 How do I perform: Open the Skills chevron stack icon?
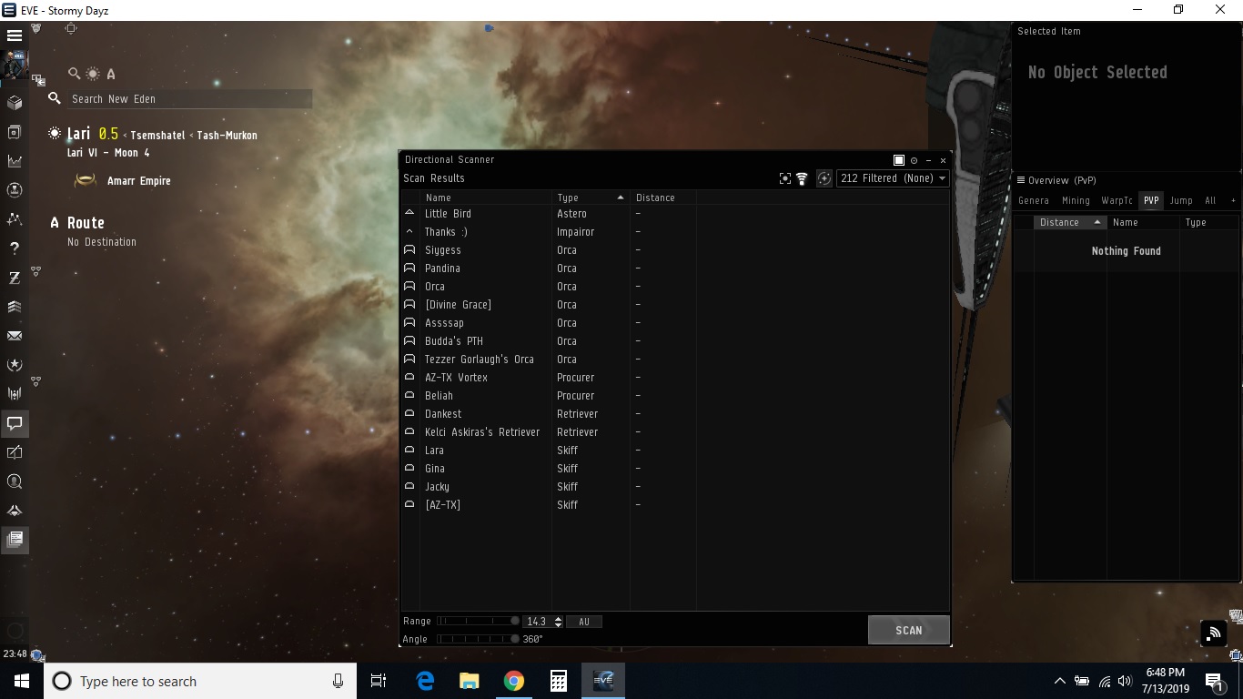[x=15, y=307]
